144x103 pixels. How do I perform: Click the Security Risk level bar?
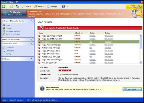(x=65, y=70)
